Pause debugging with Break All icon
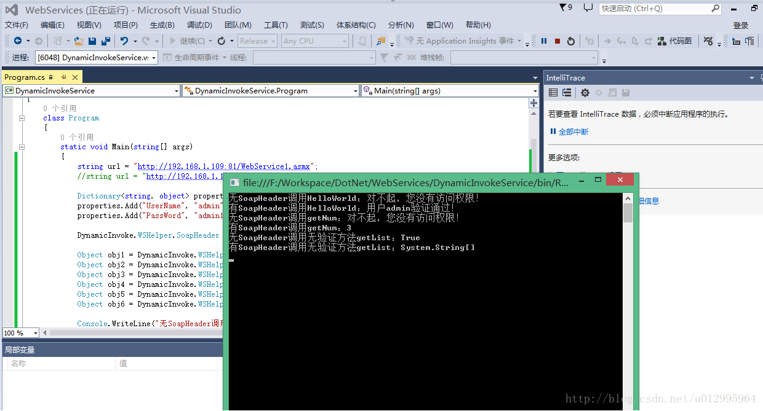Screen dimensions: 763x411 [544, 41]
